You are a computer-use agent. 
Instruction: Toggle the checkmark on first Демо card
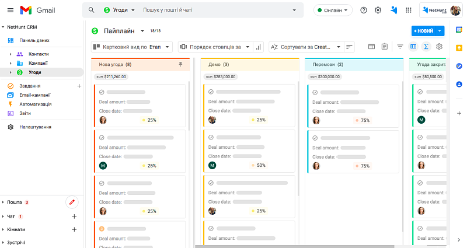[x=211, y=92]
